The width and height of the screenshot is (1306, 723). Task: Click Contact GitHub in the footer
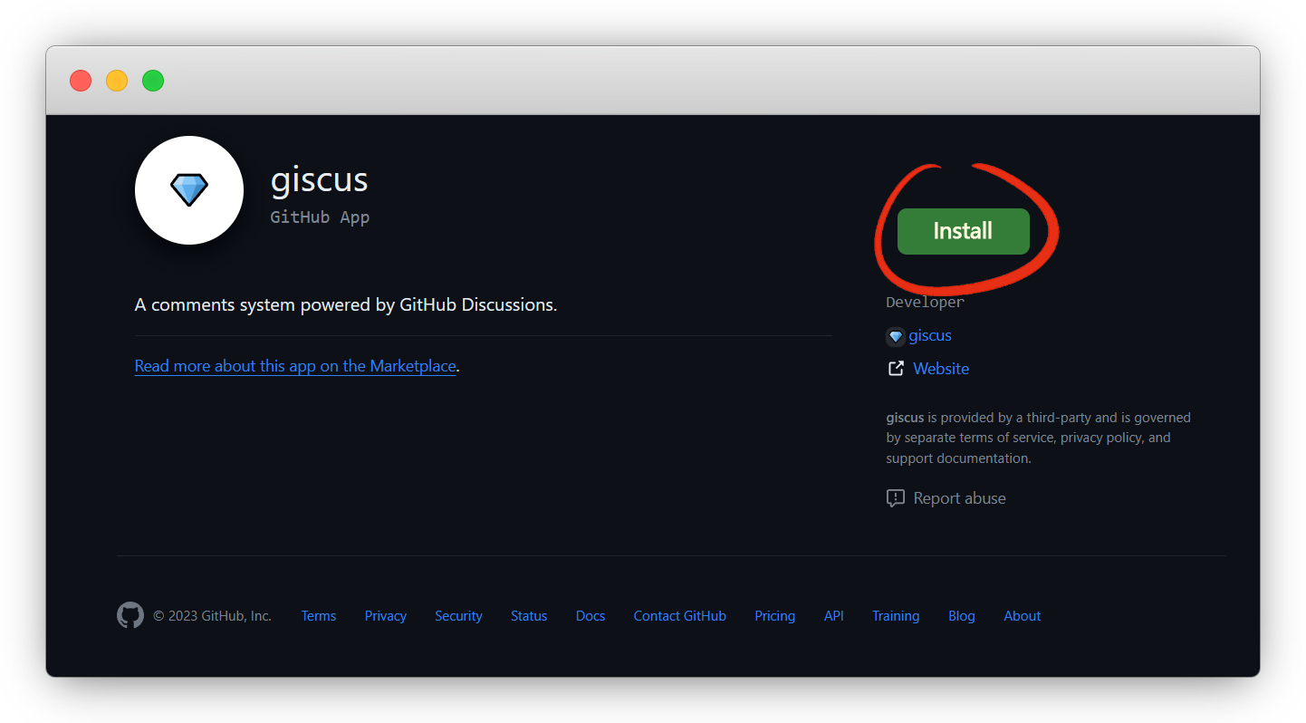(x=679, y=616)
